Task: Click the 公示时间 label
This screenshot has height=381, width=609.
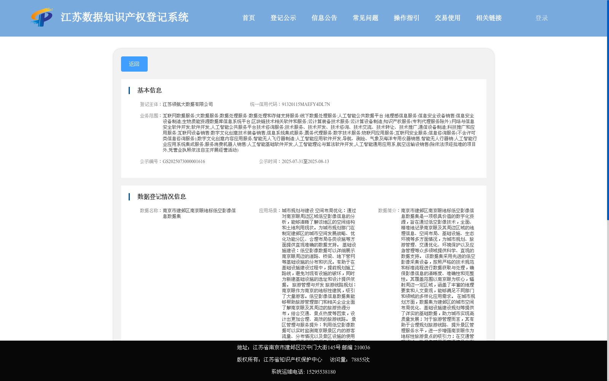Action: click(x=270, y=162)
